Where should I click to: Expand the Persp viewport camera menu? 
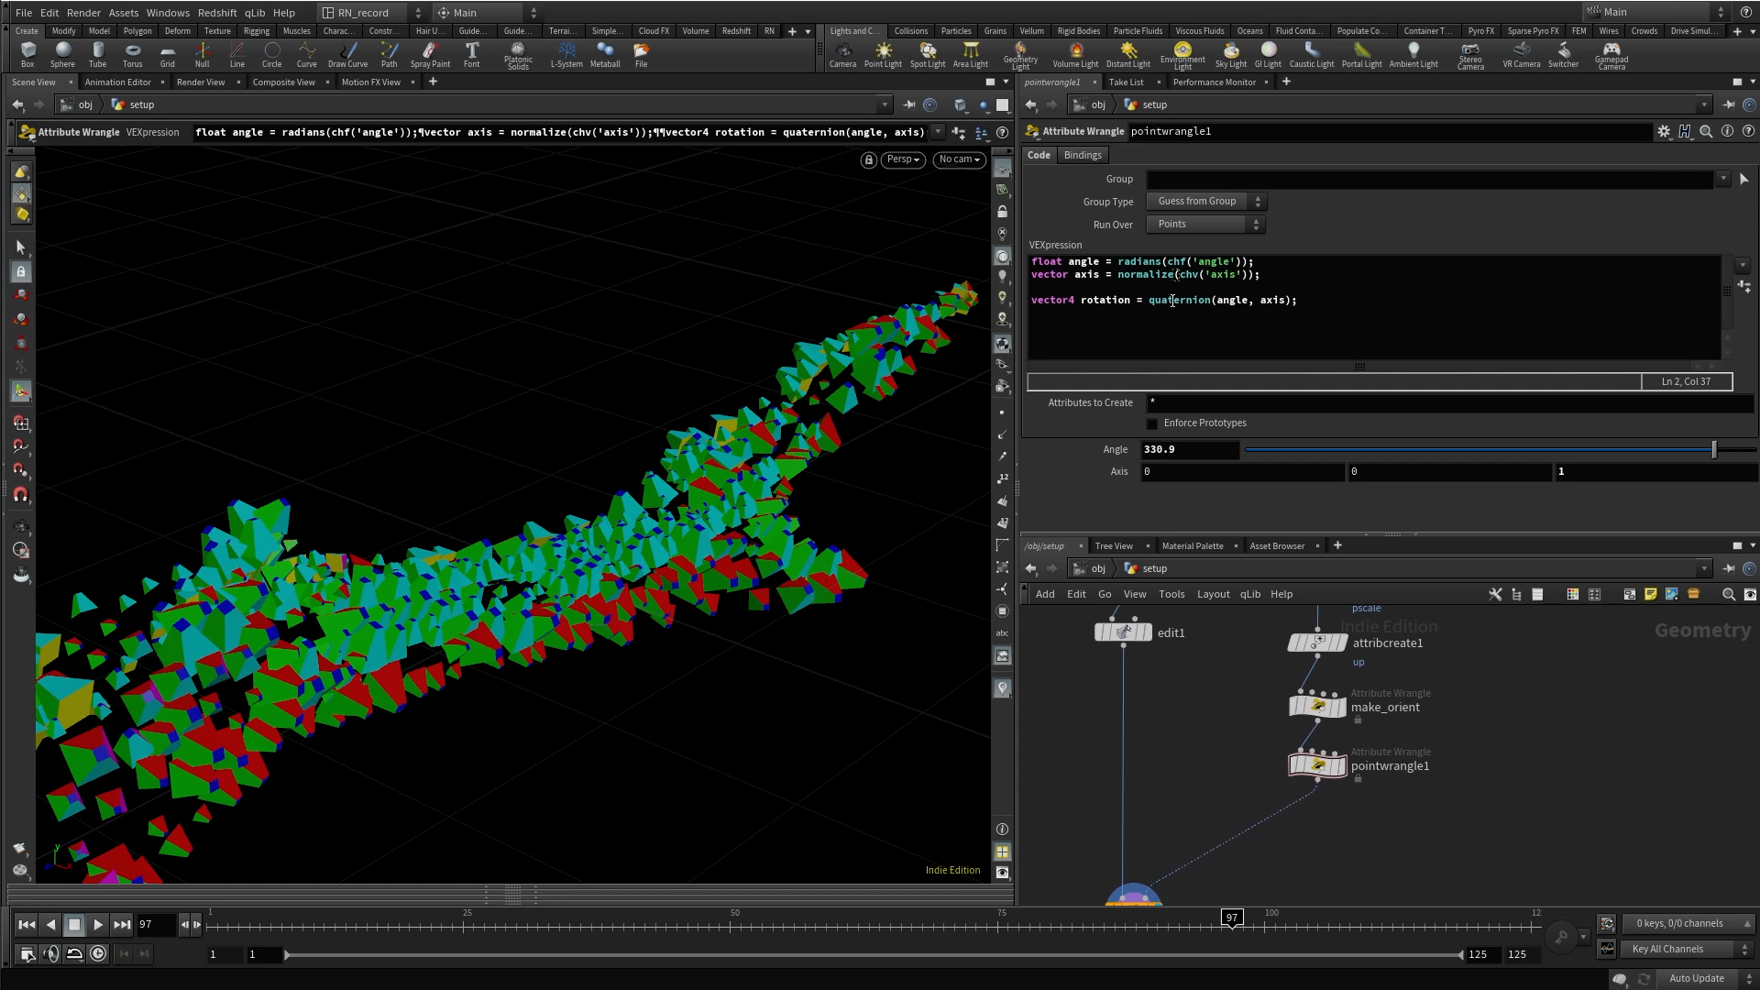(x=903, y=159)
